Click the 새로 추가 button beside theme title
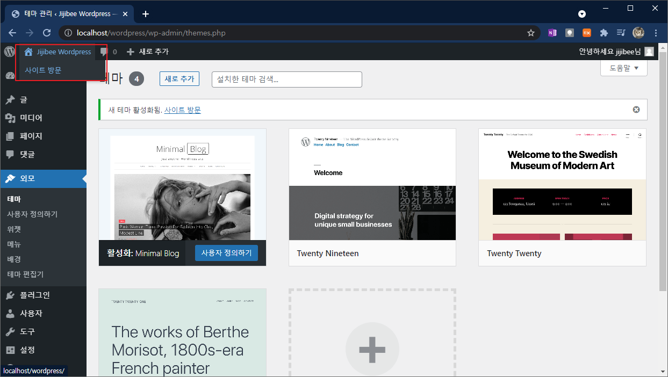Image resolution: width=668 pixels, height=377 pixels. point(179,79)
